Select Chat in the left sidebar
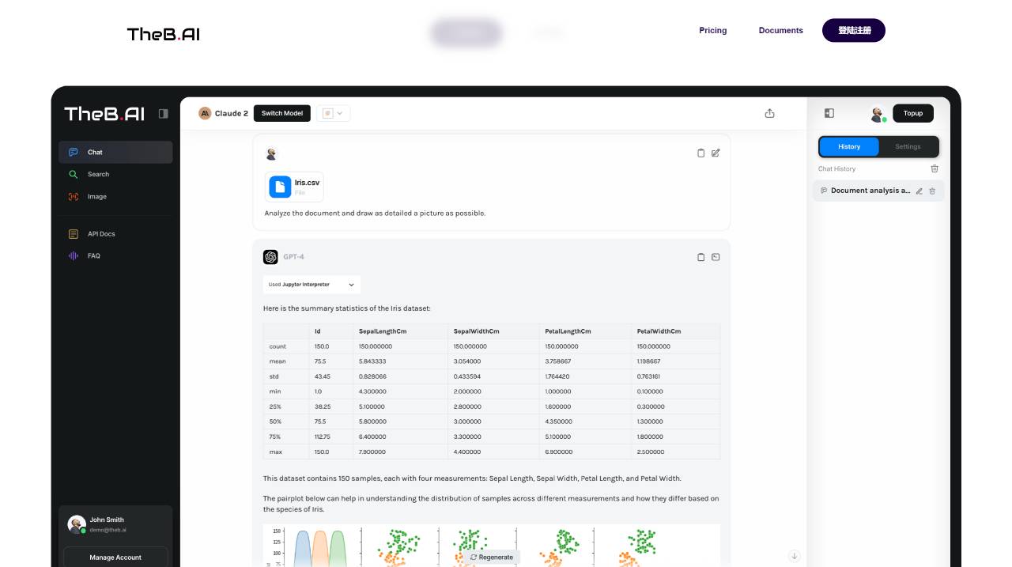1012x567 pixels. click(94, 152)
